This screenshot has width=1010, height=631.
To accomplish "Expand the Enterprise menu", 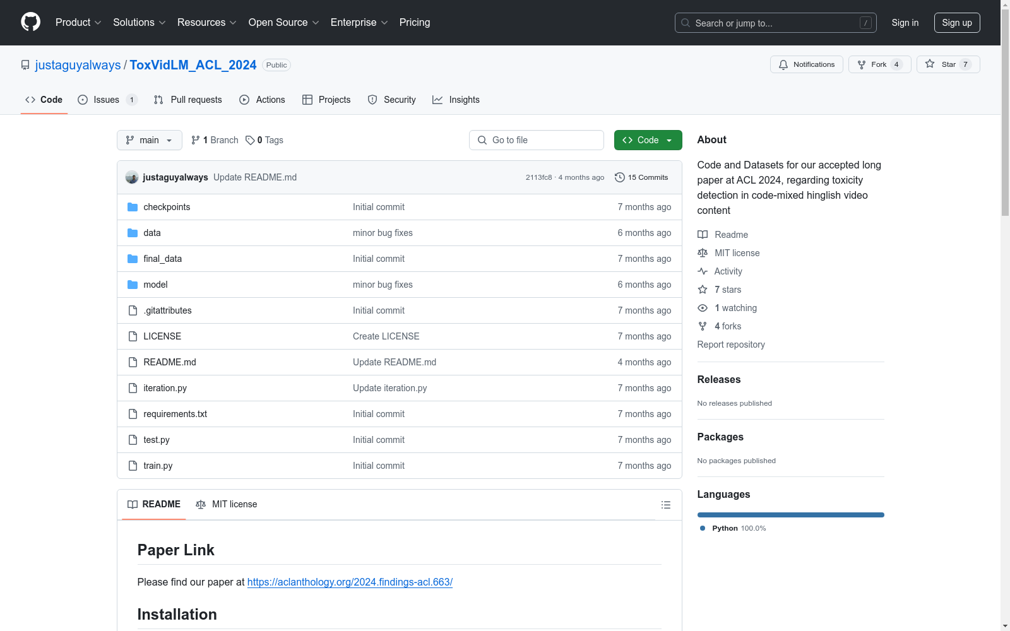I will point(359,22).
